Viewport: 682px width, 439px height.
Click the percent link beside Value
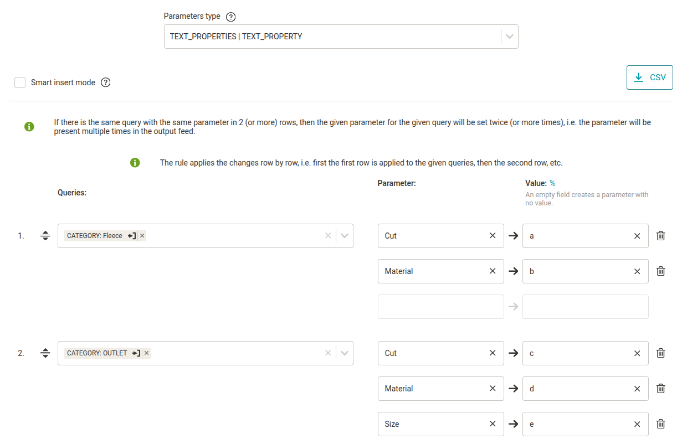click(552, 183)
